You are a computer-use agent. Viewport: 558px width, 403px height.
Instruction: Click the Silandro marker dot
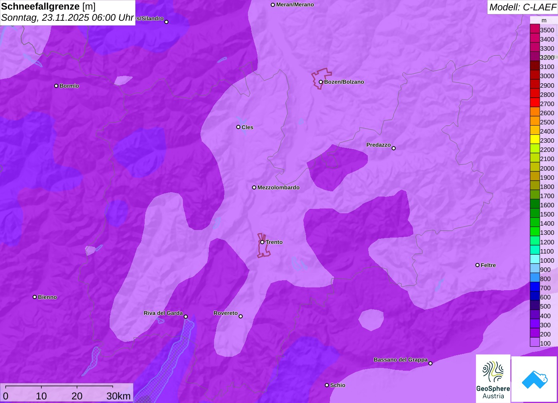pos(166,22)
